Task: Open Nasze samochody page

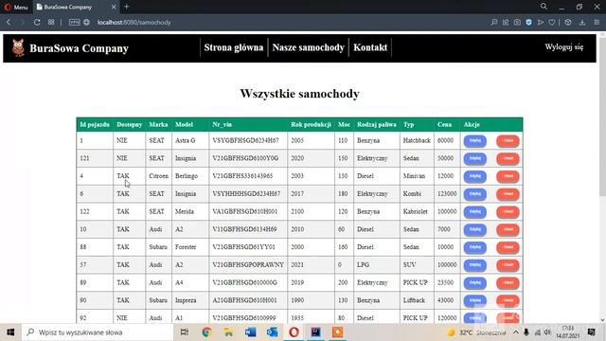Action: point(308,47)
